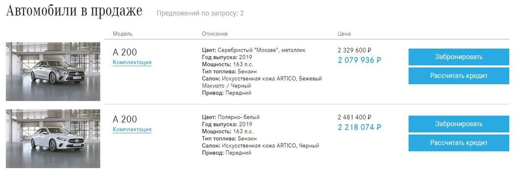Viewport: 516px width, 171px height.
Task: Click the Цена column header
Action: tap(344, 34)
